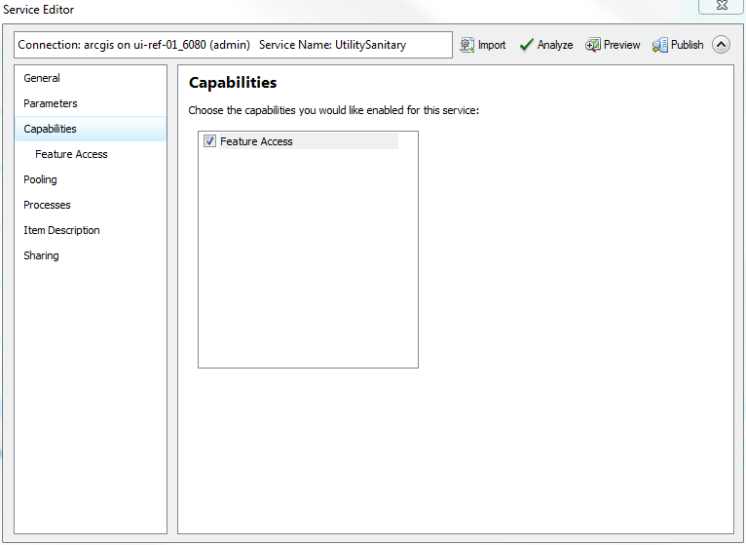Click the Import text label
746x545 pixels.
click(492, 45)
